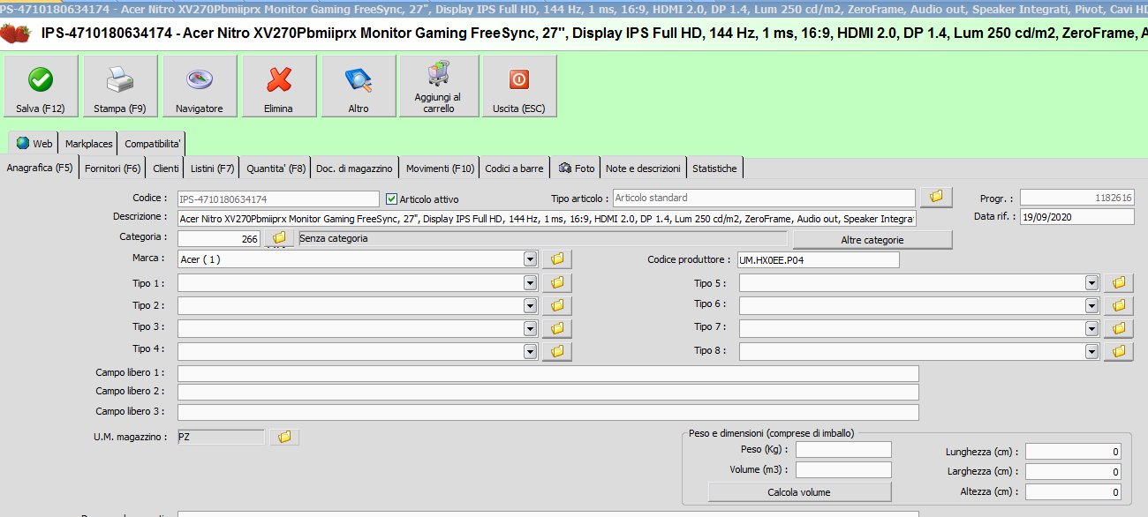The width and height of the screenshot is (1148, 517).
Task: Open the Doc. di magazzino tab
Action: pos(355,169)
